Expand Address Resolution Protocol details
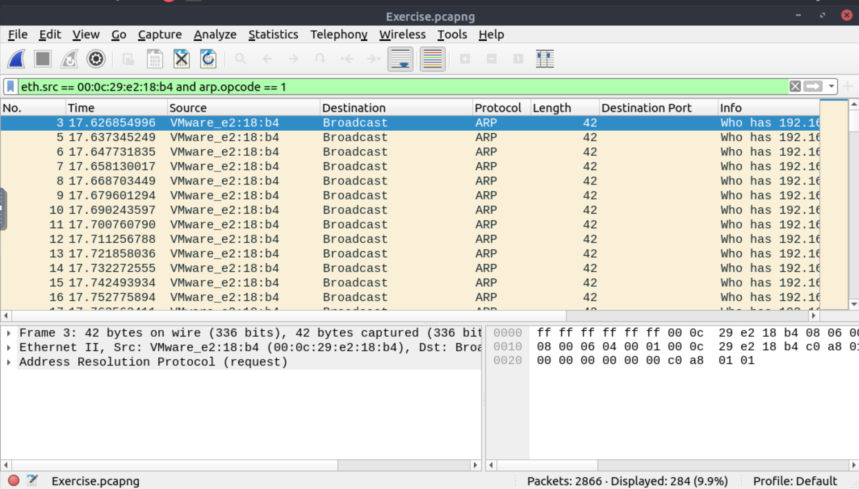 point(9,362)
